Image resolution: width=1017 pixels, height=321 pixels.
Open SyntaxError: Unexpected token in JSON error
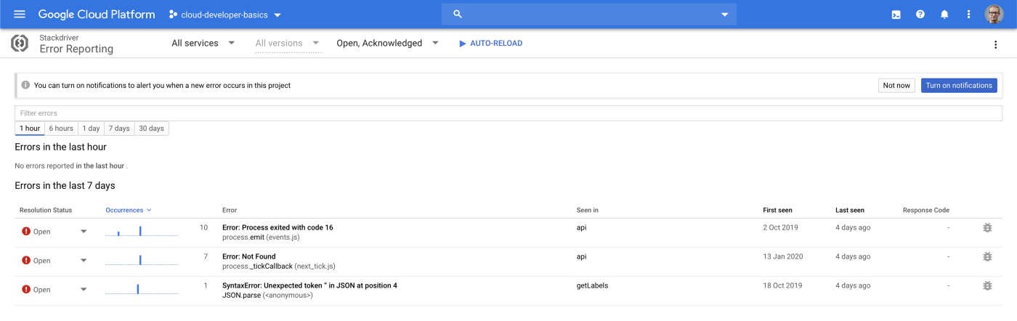[309, 285]
